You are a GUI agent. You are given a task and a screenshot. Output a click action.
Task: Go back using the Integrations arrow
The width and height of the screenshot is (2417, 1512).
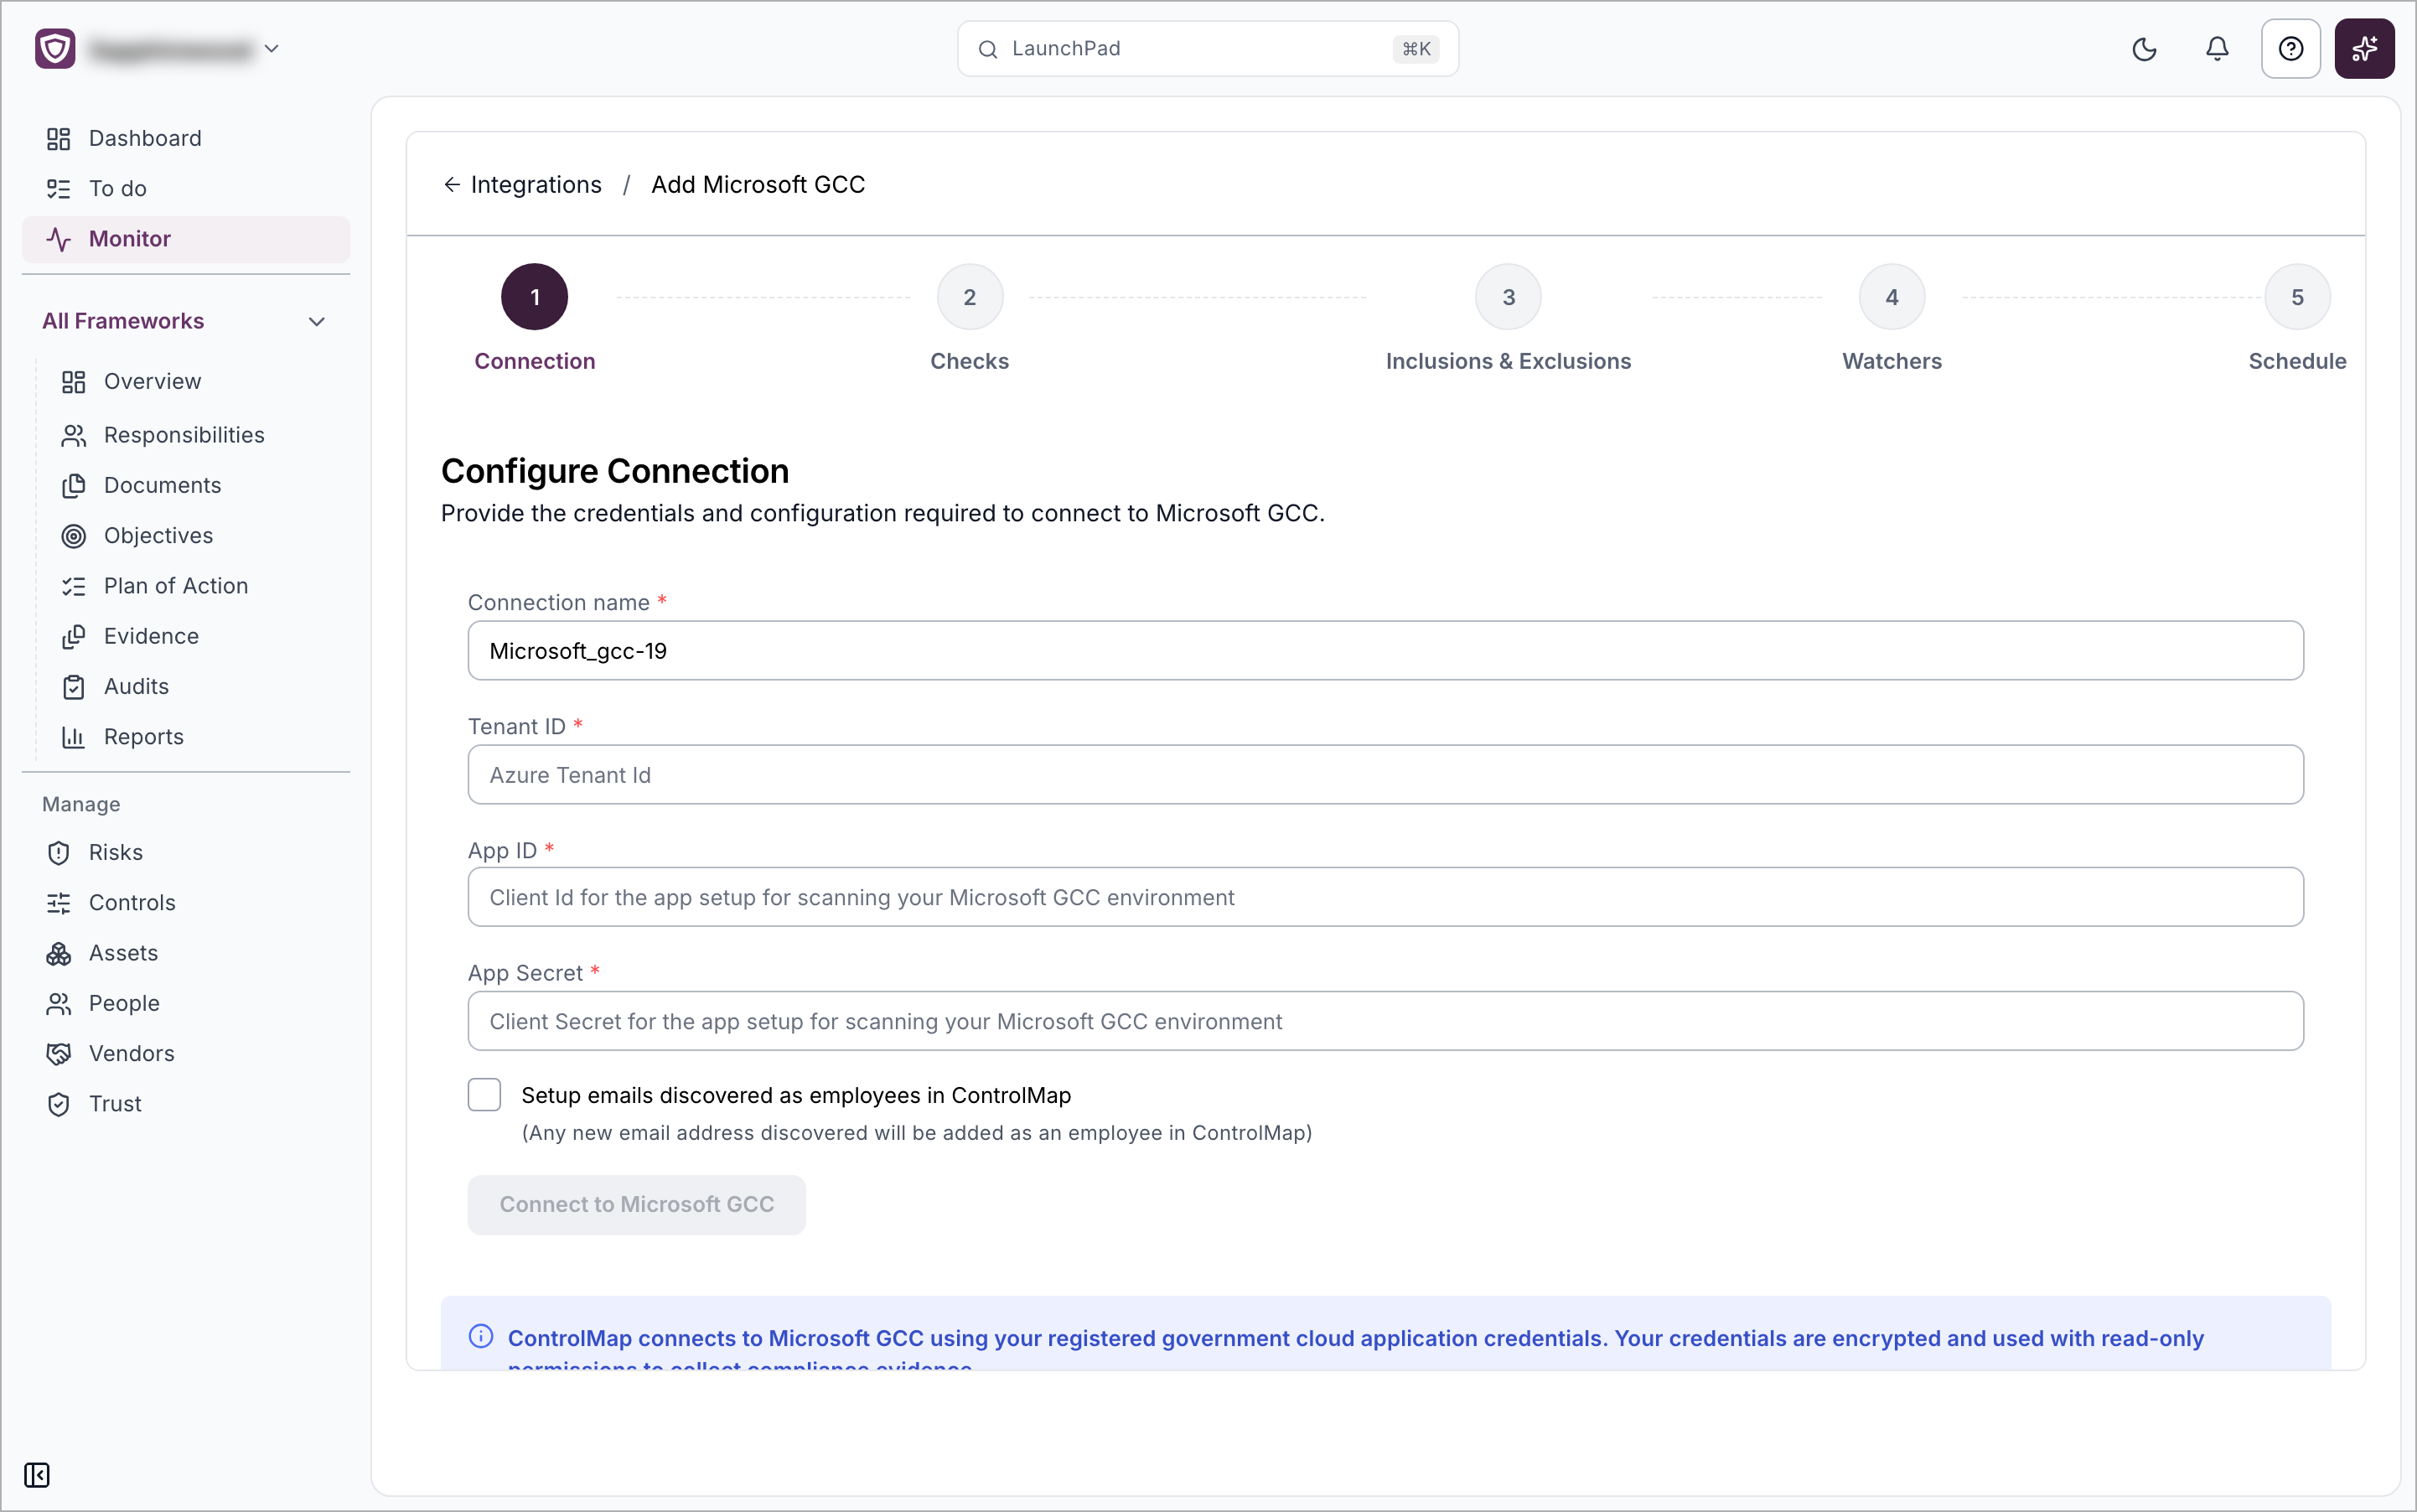coord(452,184)
